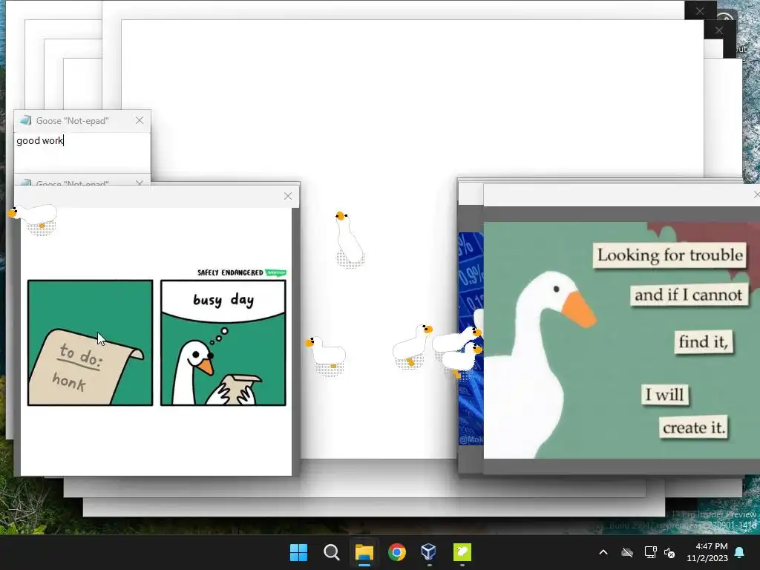Viewport: 760px width, 570px height.
Task: Show hidden tray icons chevron
Action: pyautogui.click(x=603, y=552)
